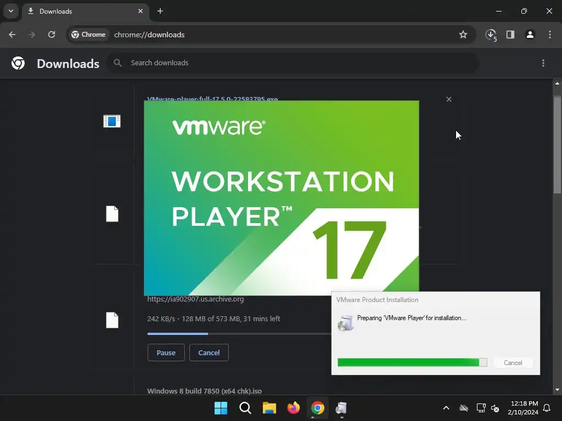562x421 pixels.
Task: Switch to VMware installer taskbar icon
Action: pos(341,408)
